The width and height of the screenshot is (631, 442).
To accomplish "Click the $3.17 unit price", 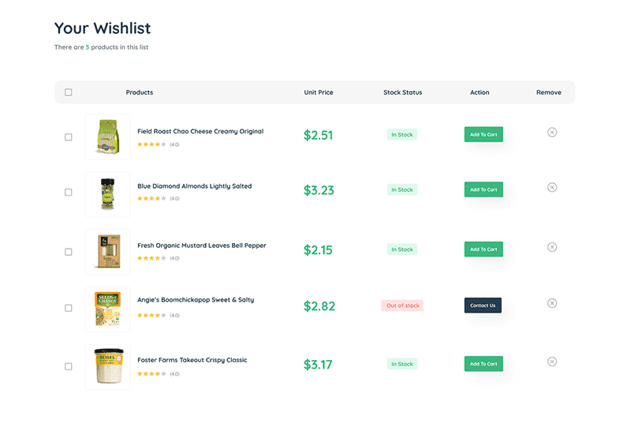I will click(318, 365).
